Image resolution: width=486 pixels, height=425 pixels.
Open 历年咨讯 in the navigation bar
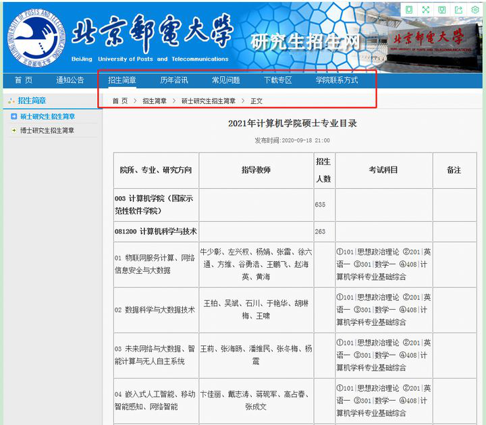point(174,80)
